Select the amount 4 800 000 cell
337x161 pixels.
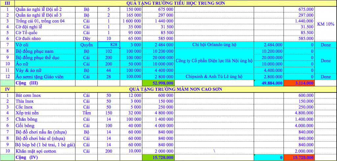(x=158, y=112)
